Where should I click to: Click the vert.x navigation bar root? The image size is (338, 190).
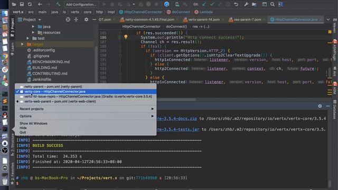point(18,12)
